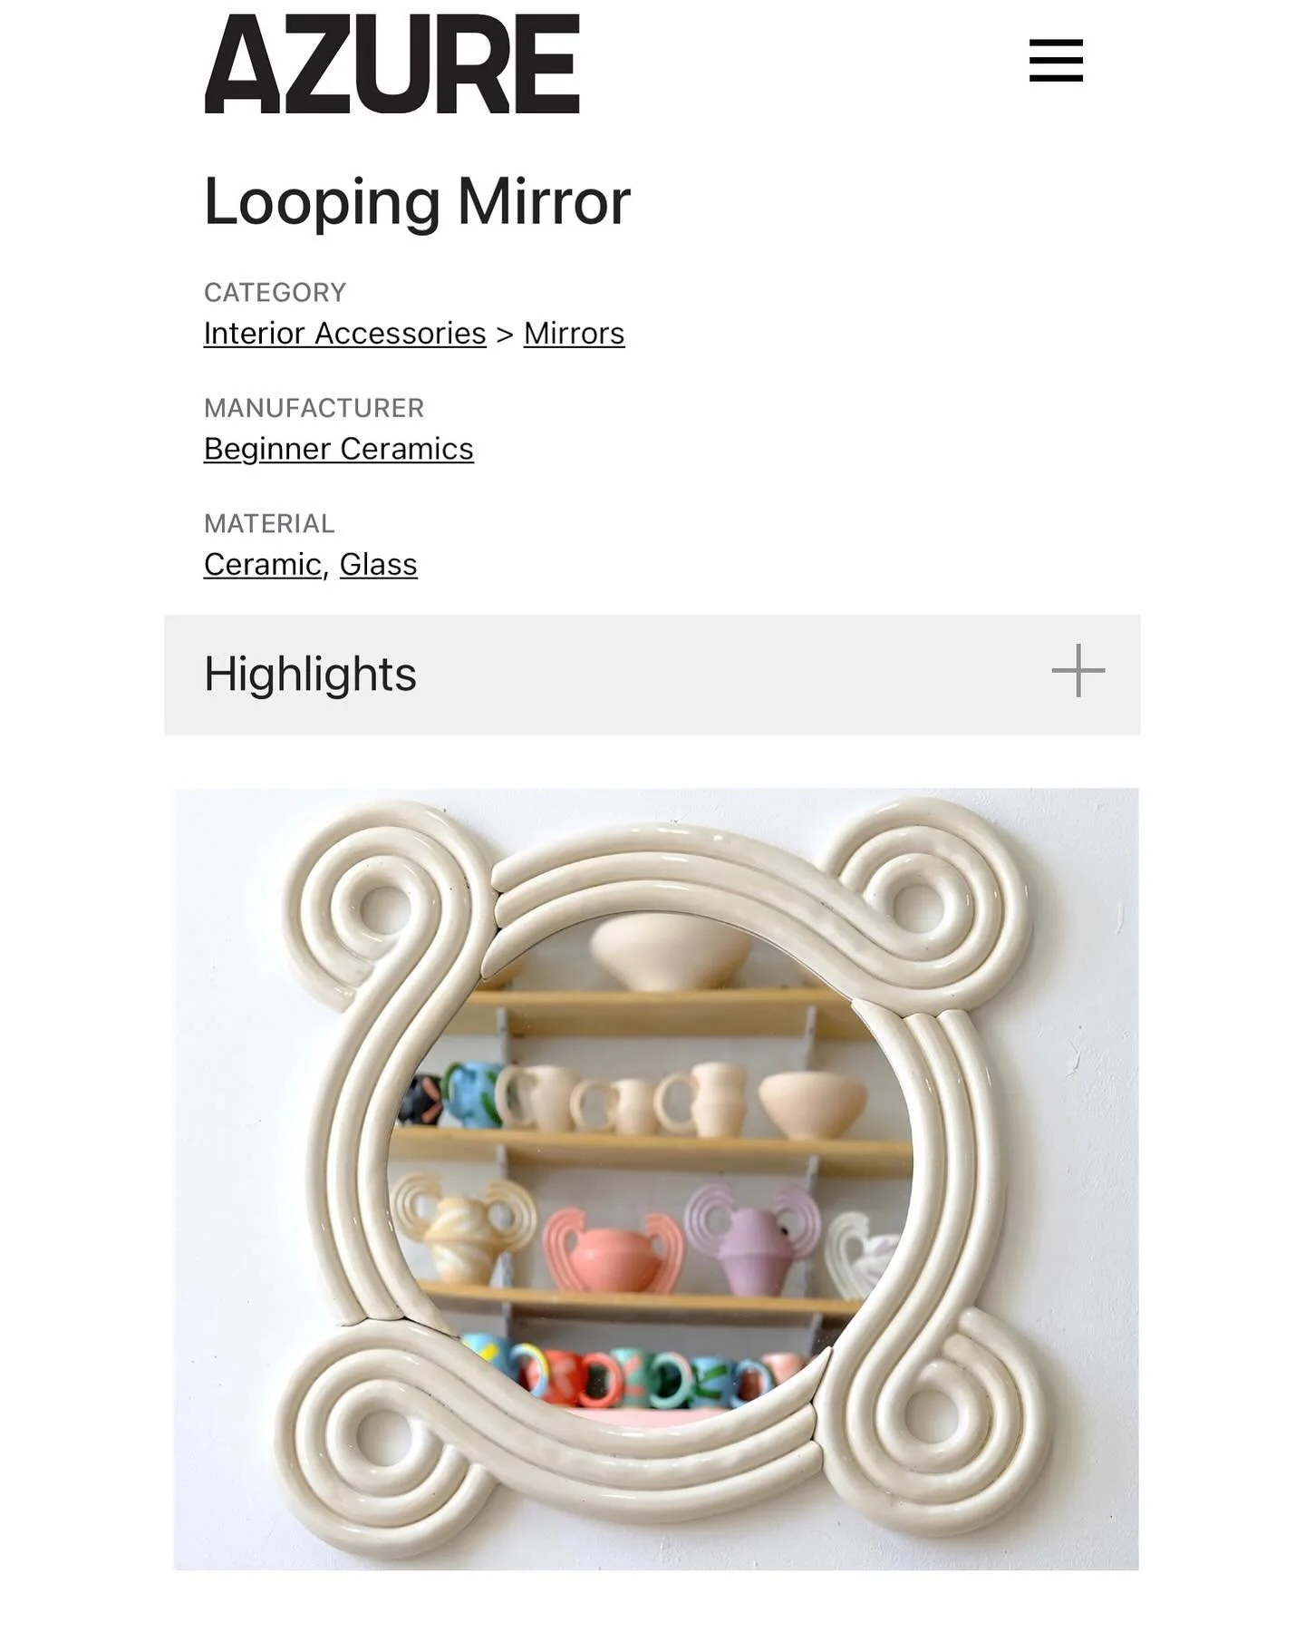This screenshot has height=1632, width=1305.
Task: Click the beige bowl on the top shelf
Action: [x=671, y=951]
